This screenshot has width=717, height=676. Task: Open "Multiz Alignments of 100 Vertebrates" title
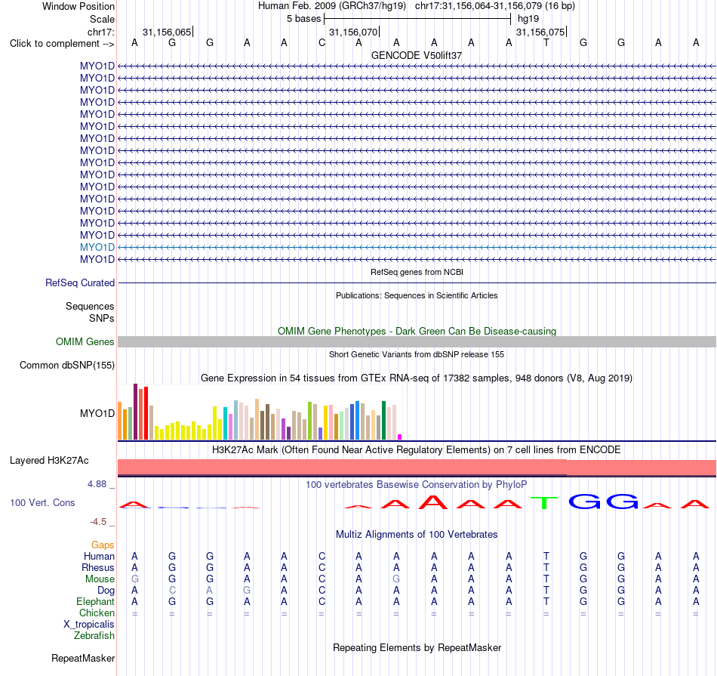417,534
